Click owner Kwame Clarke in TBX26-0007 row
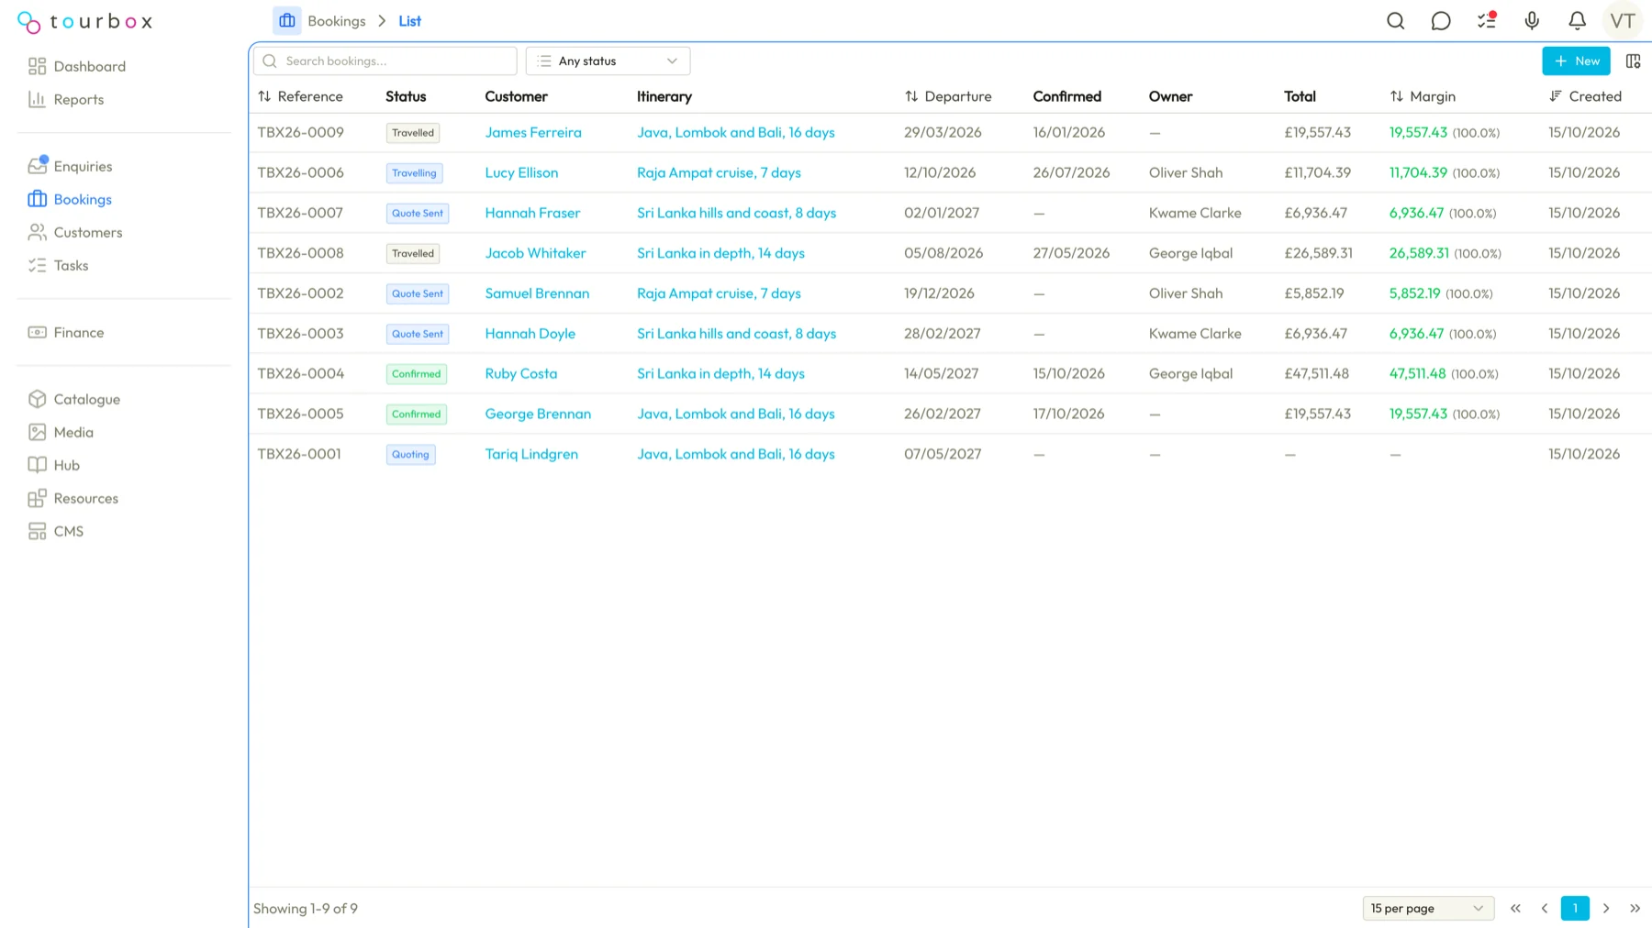The image size is (1652, 928). click(1195, 213)
